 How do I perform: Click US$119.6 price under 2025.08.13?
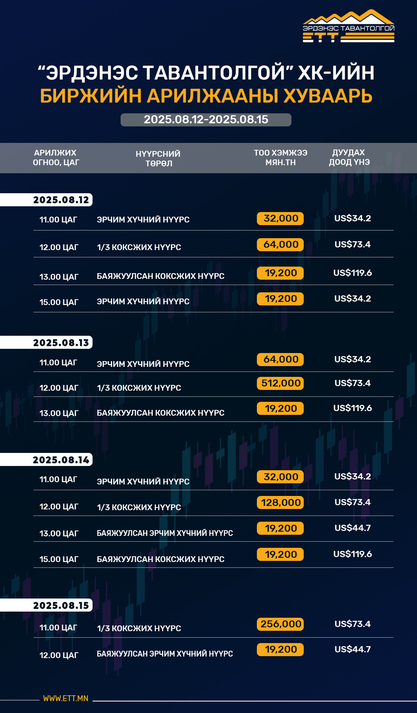click(x=352, y=408)
